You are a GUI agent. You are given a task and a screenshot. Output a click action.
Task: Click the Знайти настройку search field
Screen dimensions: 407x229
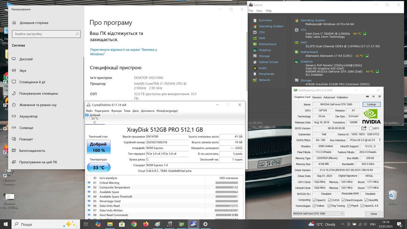46,34
